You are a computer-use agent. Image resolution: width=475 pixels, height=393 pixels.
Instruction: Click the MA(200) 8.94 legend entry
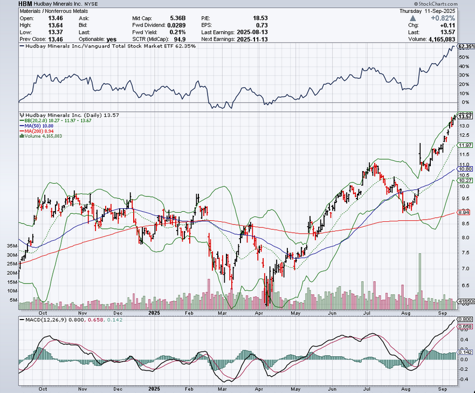tap(36, 131)
